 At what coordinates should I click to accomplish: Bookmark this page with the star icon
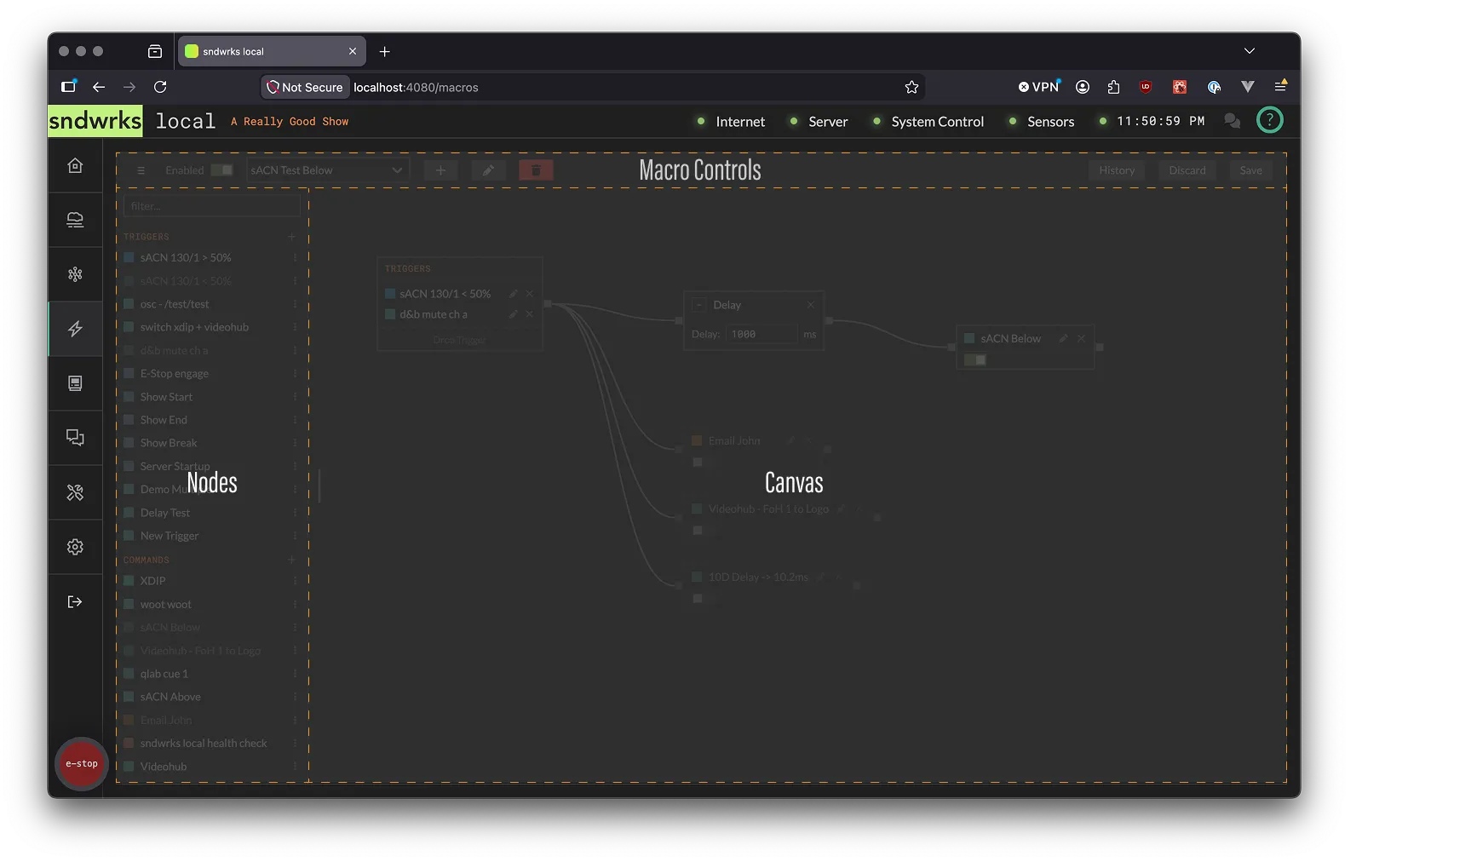click(911, 87)
